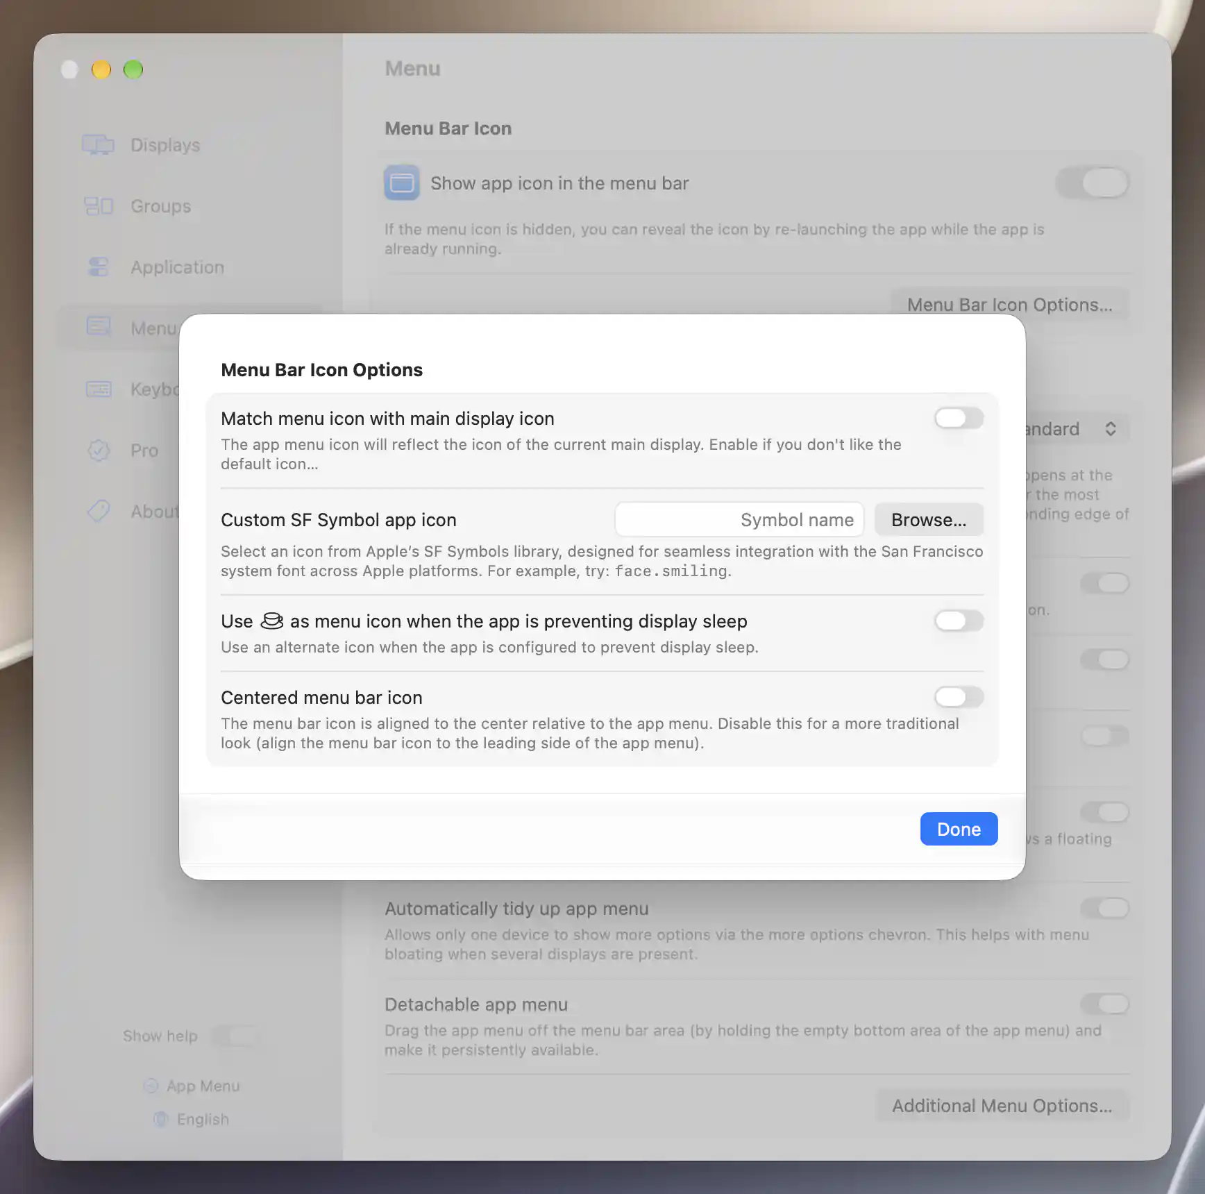Select Displays in the sidebar
Screen dimensions: 1205x1194
189,144
